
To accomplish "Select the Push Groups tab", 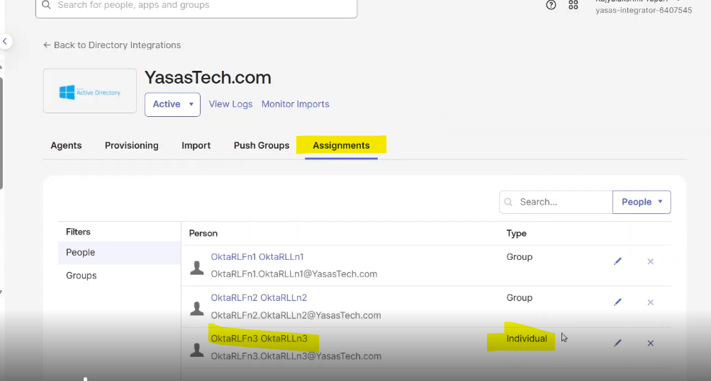I will point(262,145).
